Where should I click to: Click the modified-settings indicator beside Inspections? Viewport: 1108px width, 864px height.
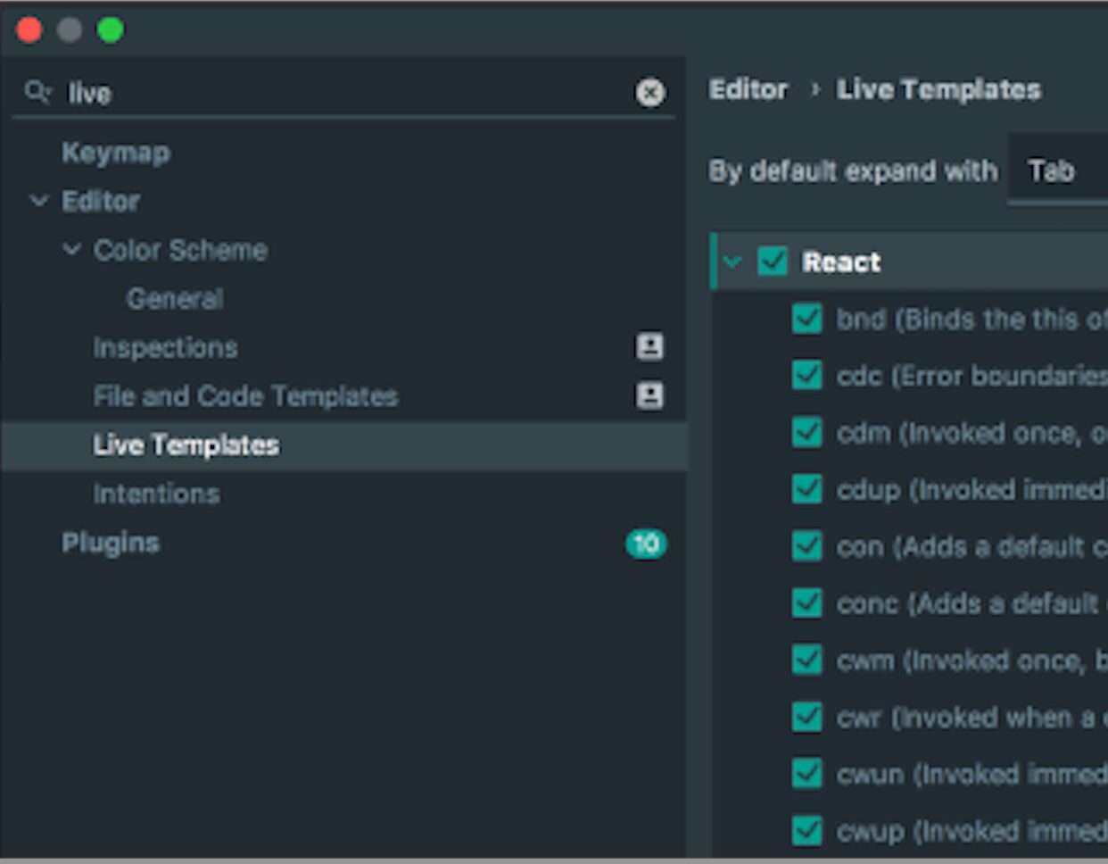point(650,347)
